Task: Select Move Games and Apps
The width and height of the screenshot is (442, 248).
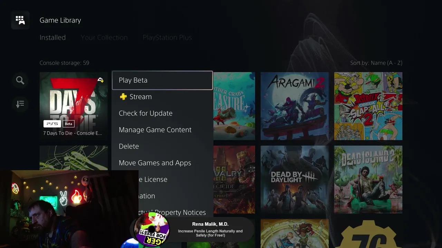Action: coord(162,163)
